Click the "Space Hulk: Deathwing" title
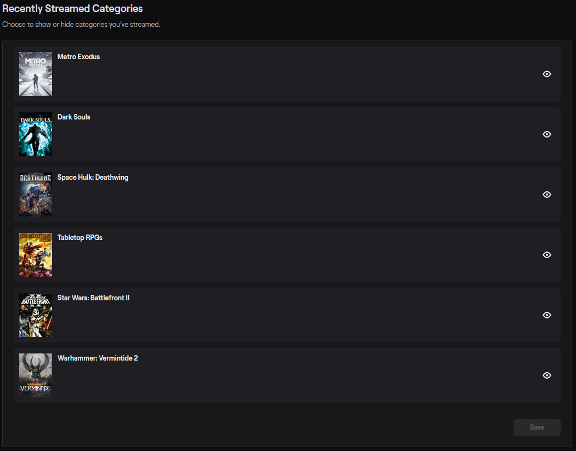The height and width of the screenshot is (451, 576). (x=93, y=177)
